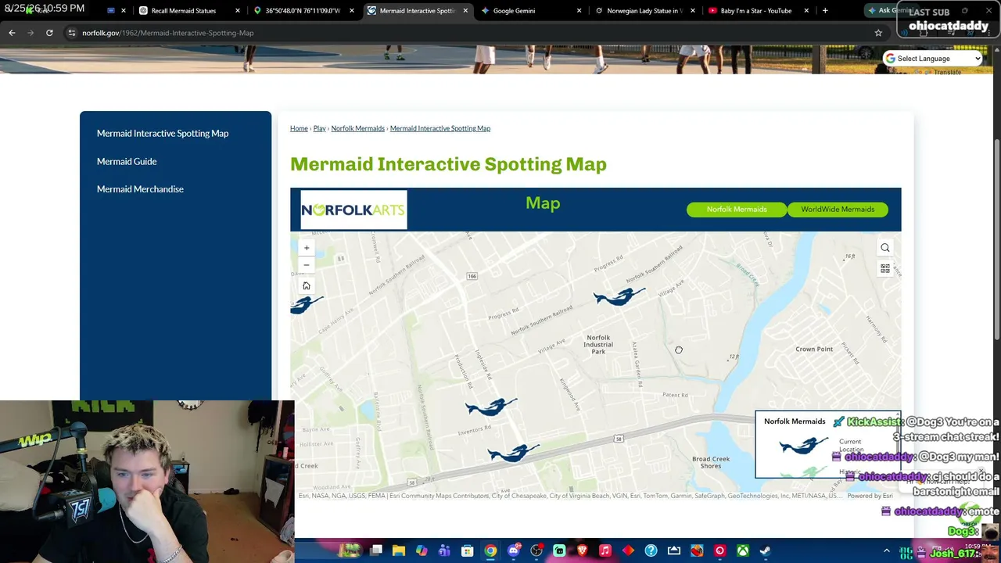This screenshot has height=563, width=1001.
Task: Click the page vertical scrollbar
Action: click(997, 239)
